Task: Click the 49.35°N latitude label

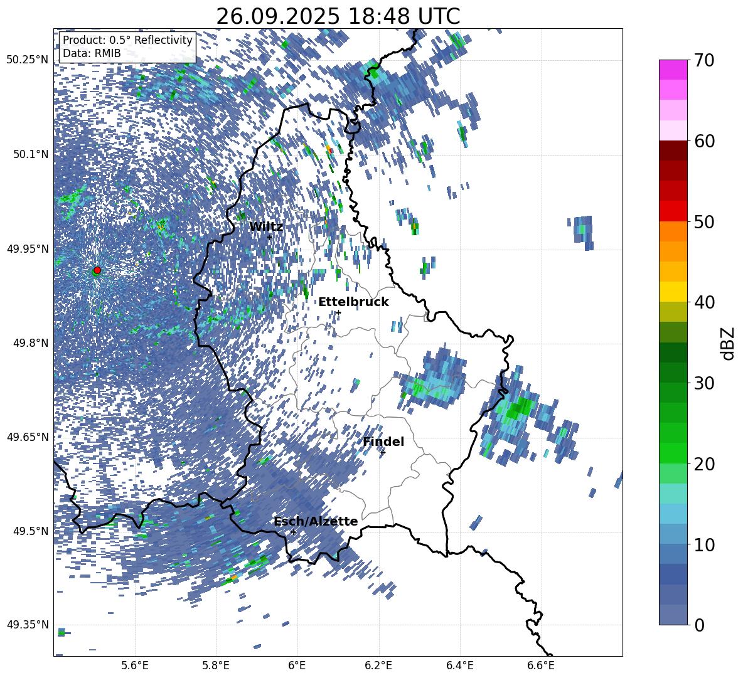Action: (x=28, y=625)
